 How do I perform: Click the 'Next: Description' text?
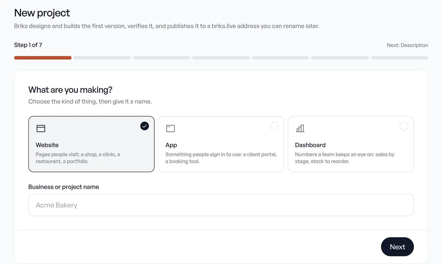point(407,45)
